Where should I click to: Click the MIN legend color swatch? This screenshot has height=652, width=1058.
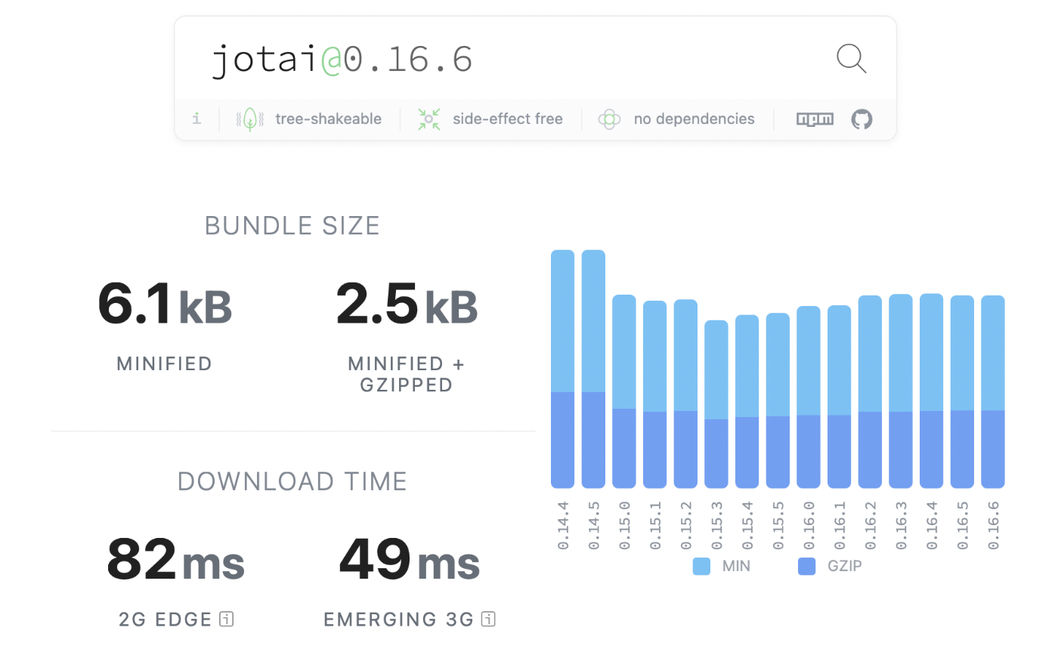click(701, 566)
